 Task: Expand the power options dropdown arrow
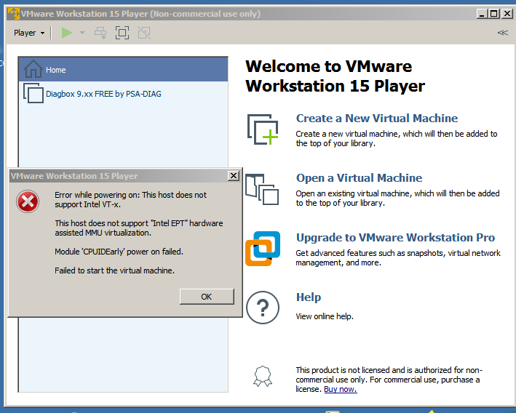[82, 33]
